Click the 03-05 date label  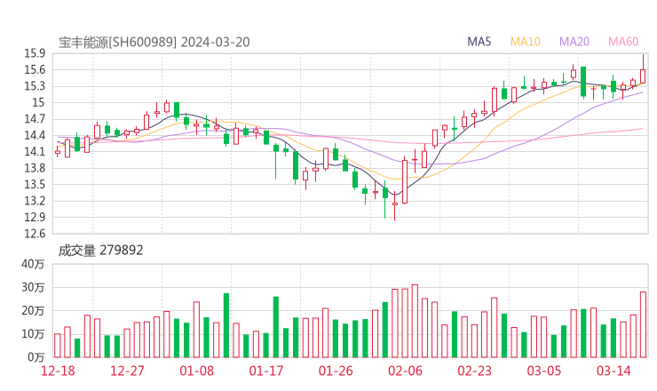(x=544, y=371)
